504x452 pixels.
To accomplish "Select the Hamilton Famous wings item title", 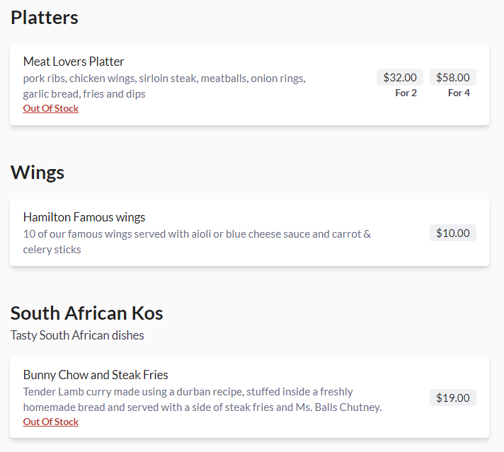I will (84, 217).
